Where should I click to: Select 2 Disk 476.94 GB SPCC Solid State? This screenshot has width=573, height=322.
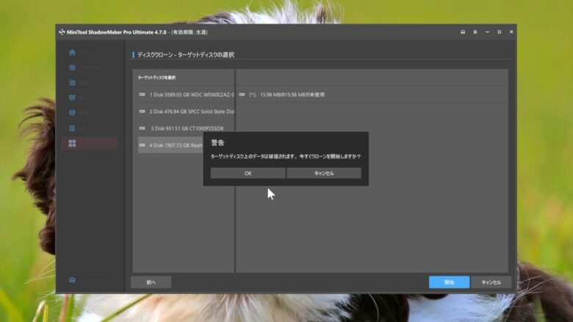[x=186, y=111]
